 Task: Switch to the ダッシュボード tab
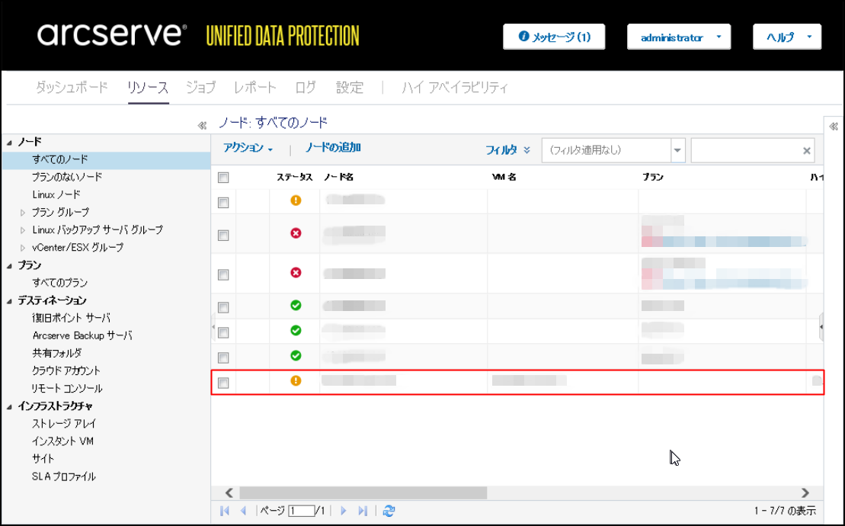(72, 88)
